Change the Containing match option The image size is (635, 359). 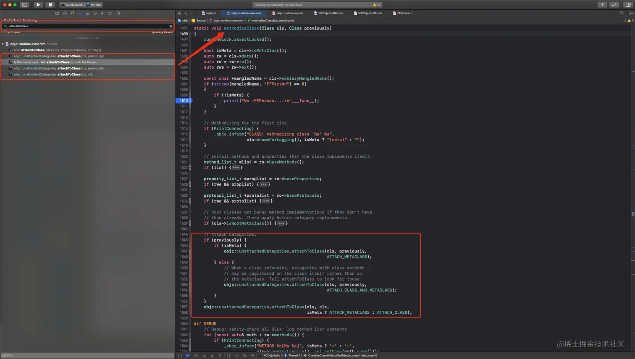tap(29, 20)
